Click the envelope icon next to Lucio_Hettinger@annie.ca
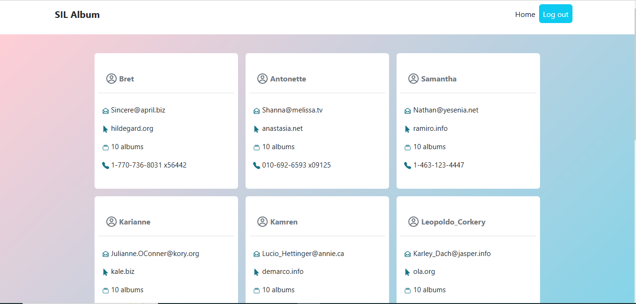This screenshot has height=304, width=636. [x=256, y=254]
